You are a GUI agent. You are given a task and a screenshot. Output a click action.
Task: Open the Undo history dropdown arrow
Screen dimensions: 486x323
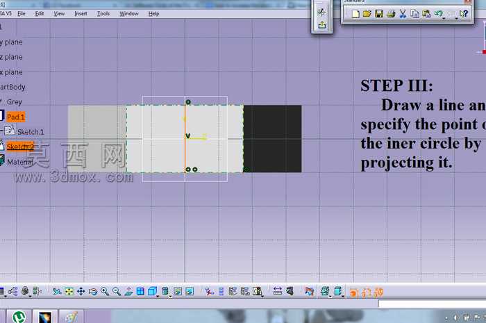(x=444, y=19)
